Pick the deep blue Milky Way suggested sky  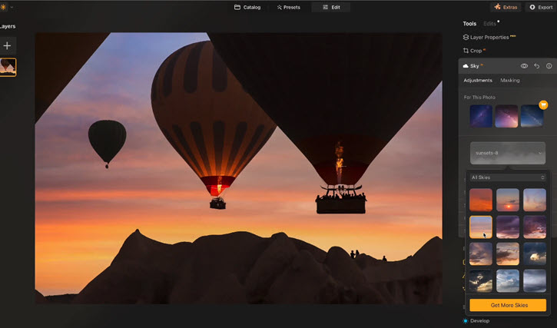tap(481, 116)
